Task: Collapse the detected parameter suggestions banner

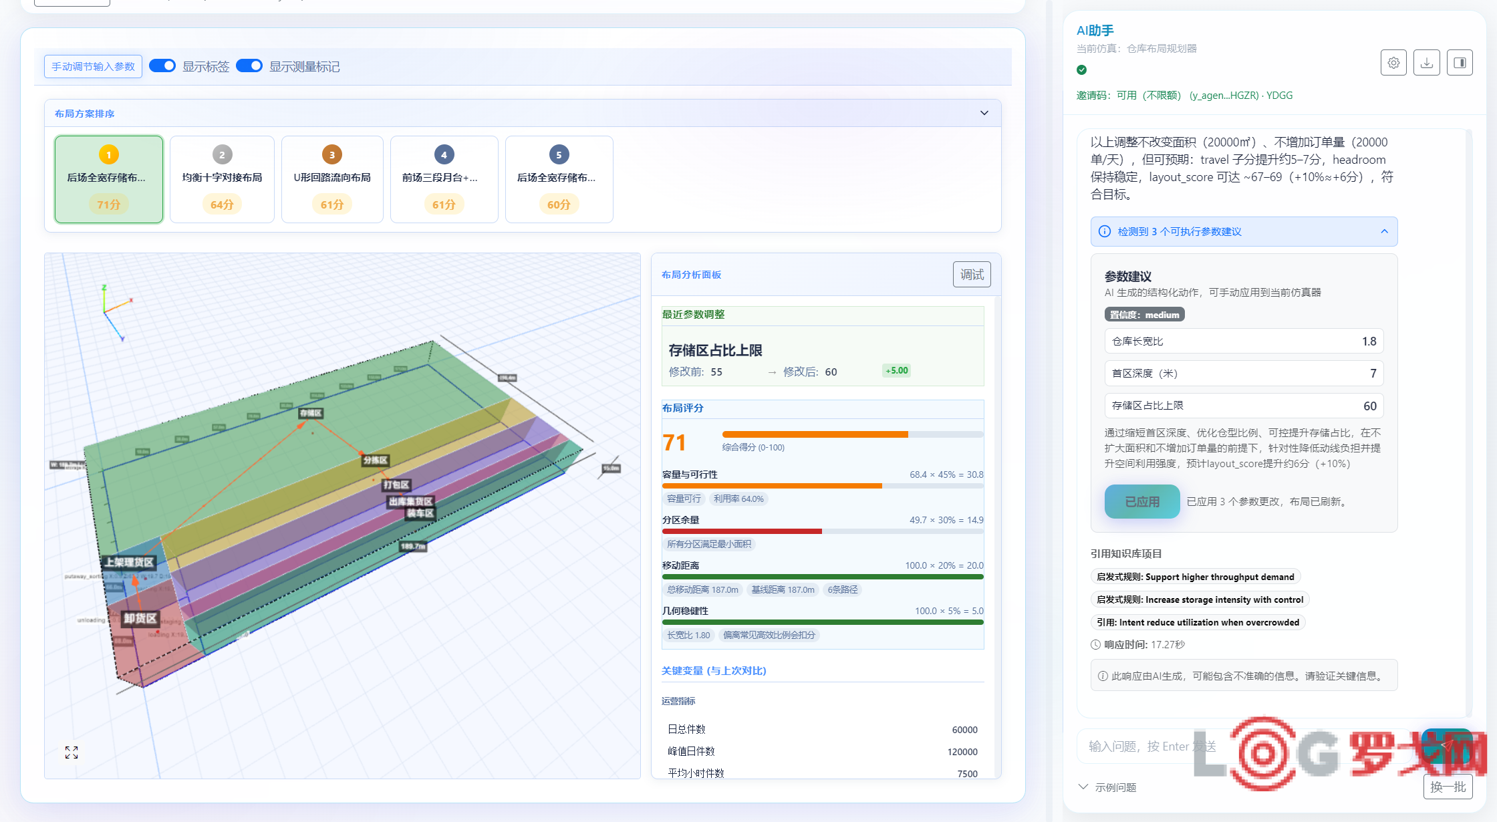Action: (1385, 231)
